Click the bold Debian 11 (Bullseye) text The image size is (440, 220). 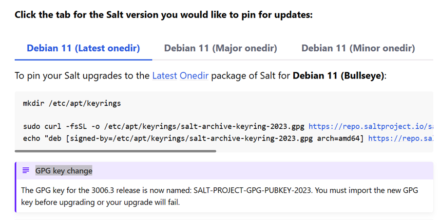point(338,76)
